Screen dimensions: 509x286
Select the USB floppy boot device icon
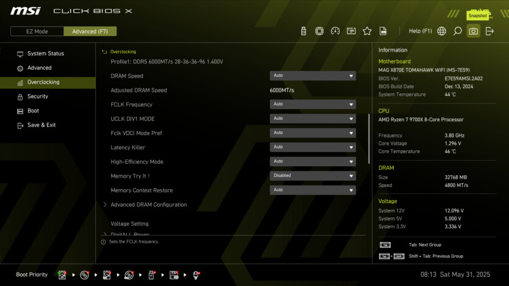[x=174, y=275]
